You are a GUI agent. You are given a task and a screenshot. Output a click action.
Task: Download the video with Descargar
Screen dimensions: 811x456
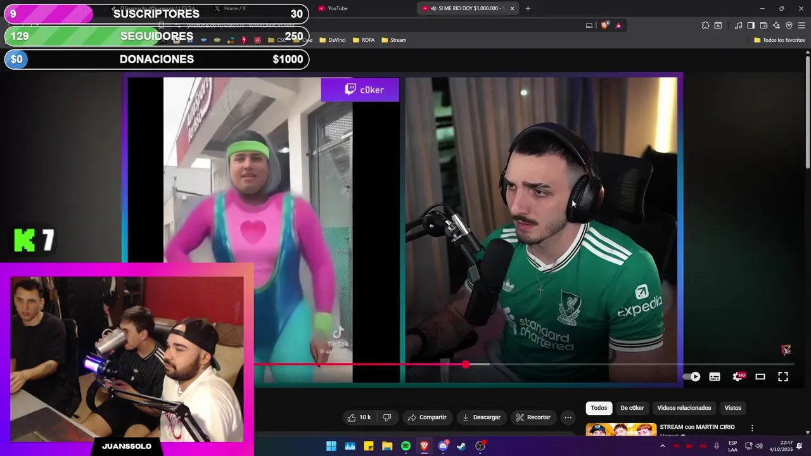[x=481, y=417]
